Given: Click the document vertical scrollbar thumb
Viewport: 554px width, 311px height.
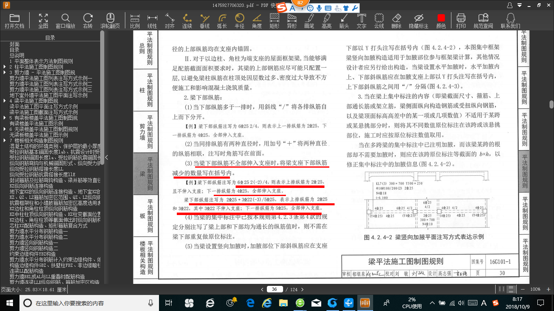Looking at the screenshot, I should (x=551, y=104).
